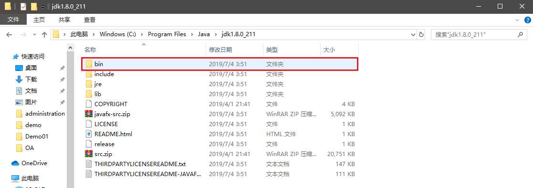
Task: Sort by 修改日期 column header
Action: click(220, 50)
